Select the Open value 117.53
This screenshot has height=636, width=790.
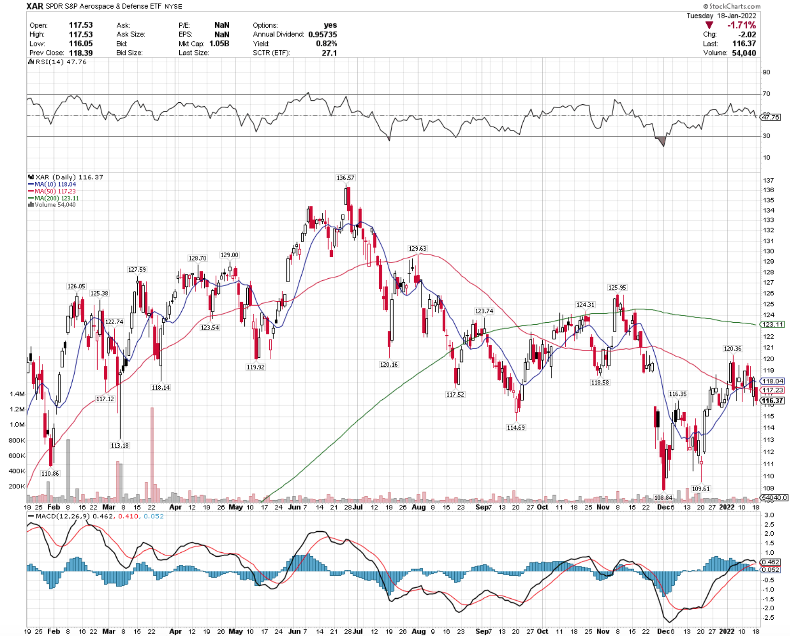pos(81,25)
